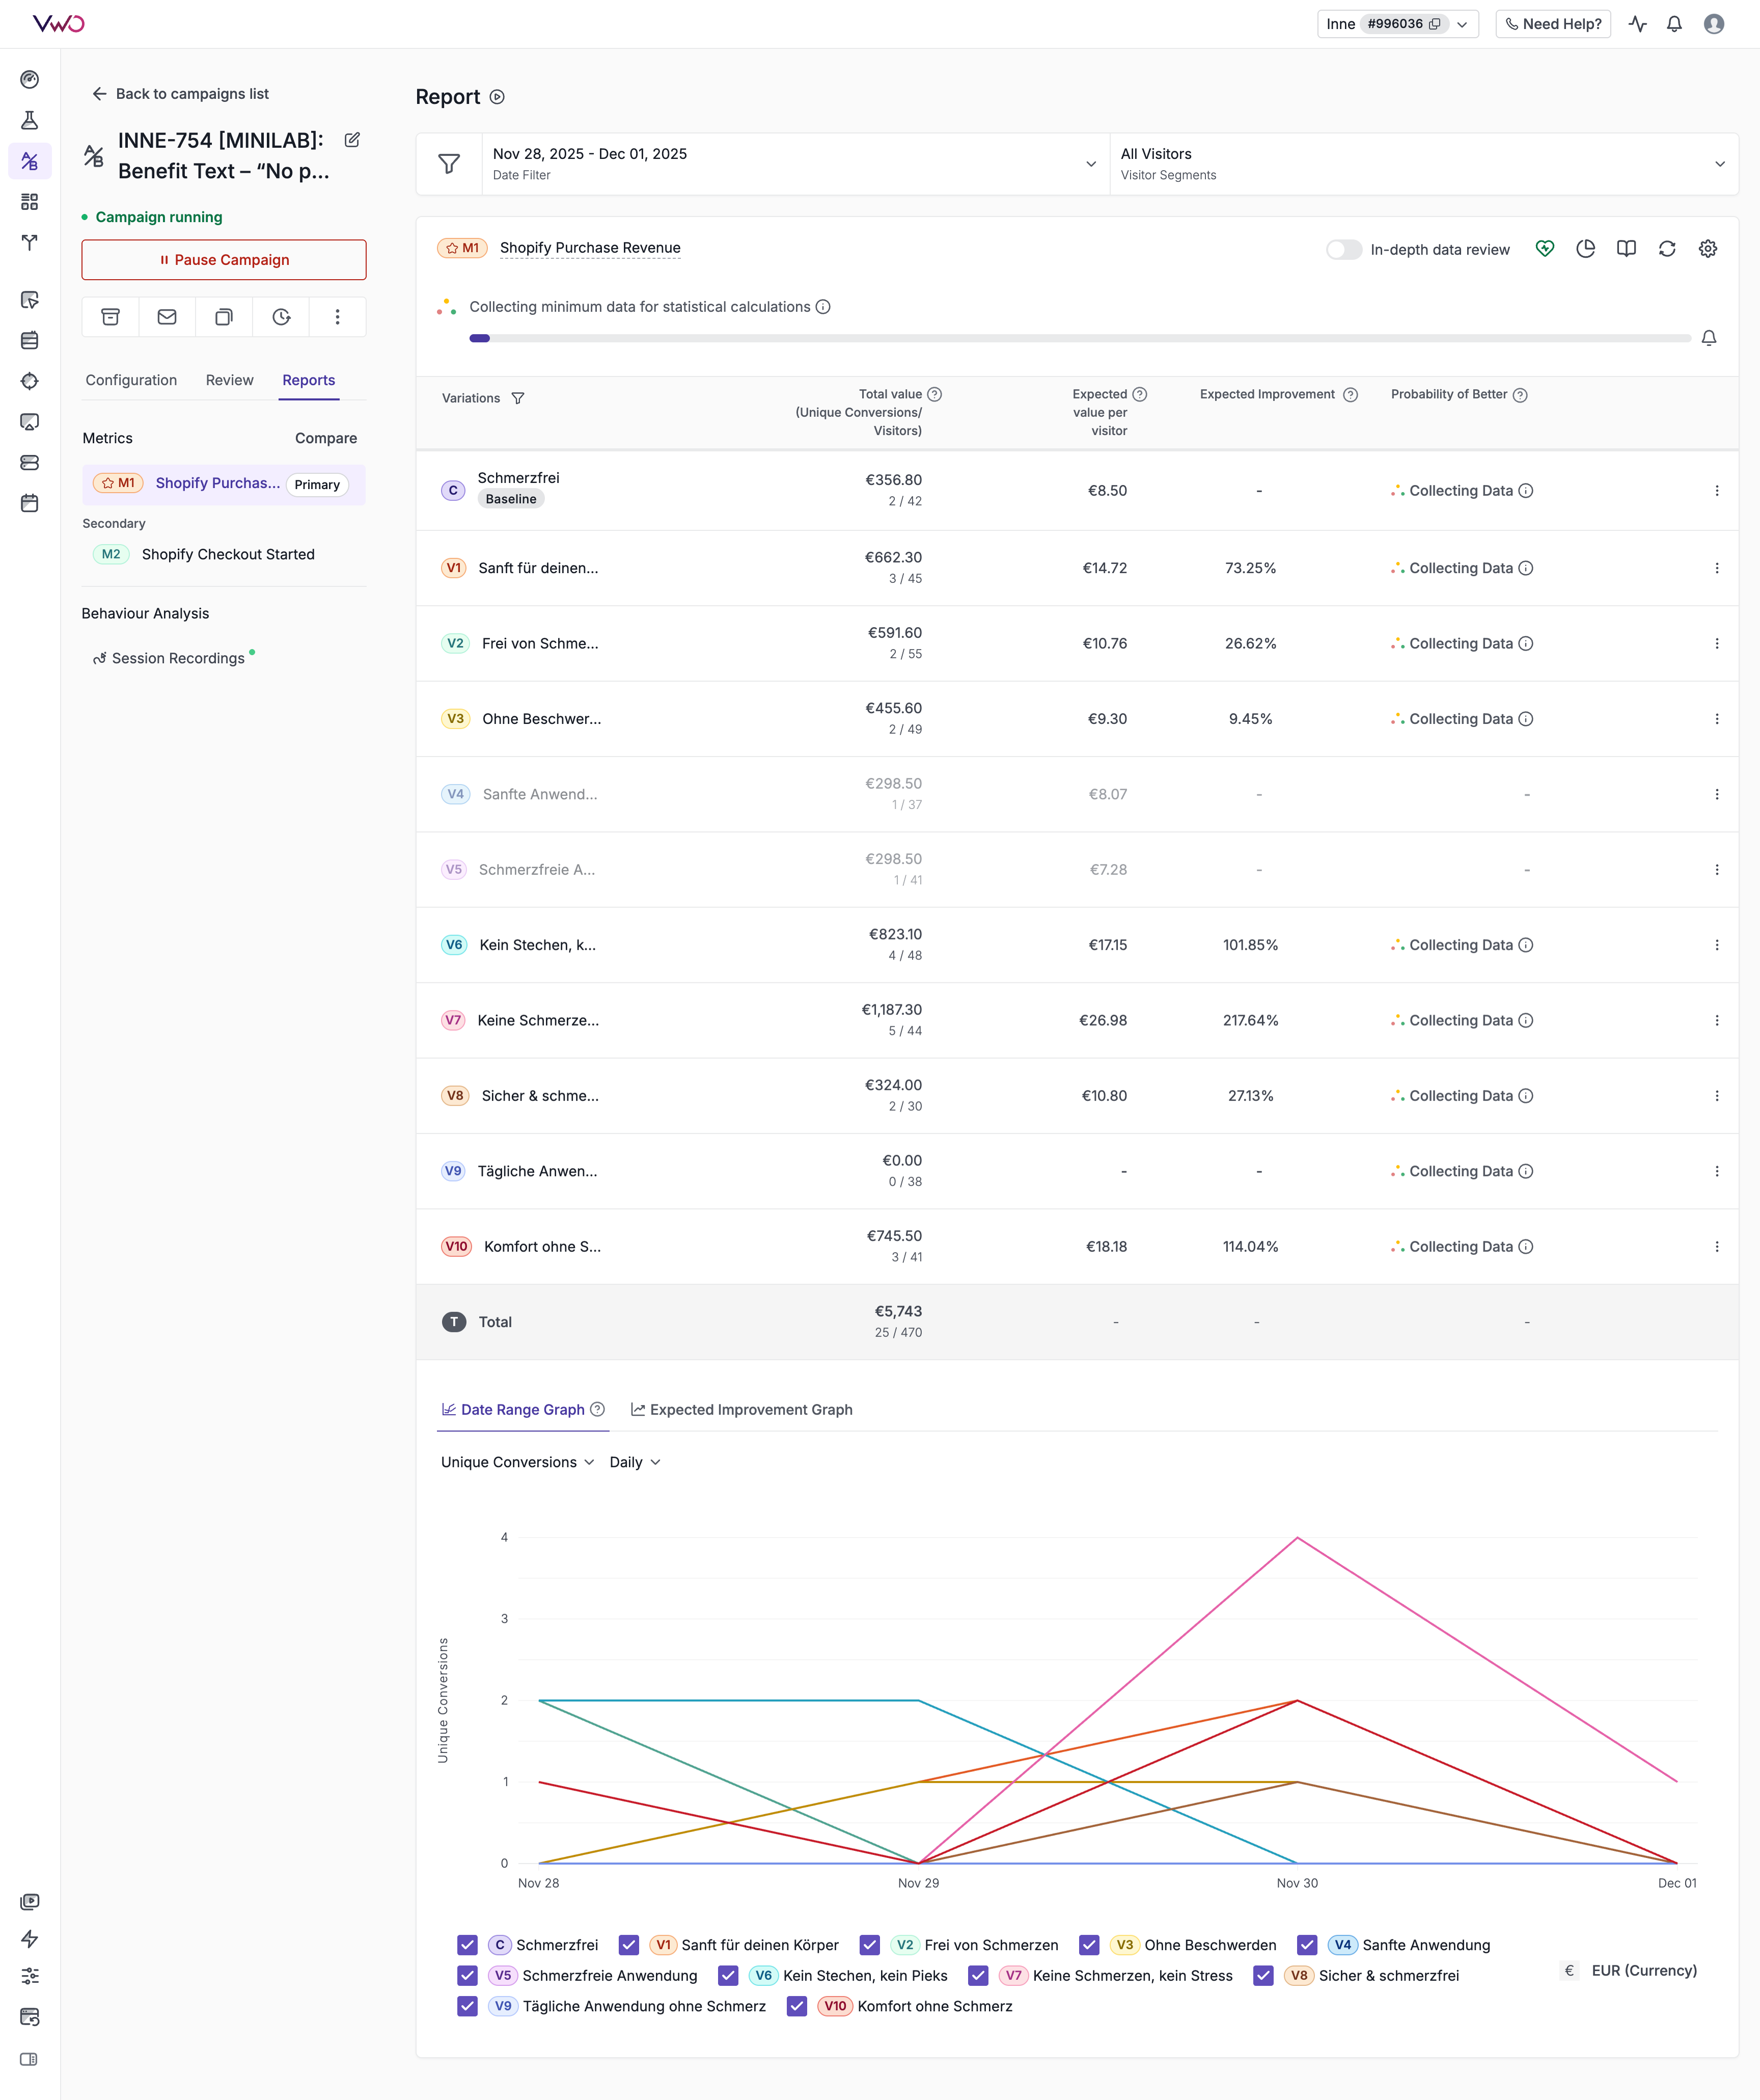
Task: Click the report health heart icon
Action: [1544, 249]
